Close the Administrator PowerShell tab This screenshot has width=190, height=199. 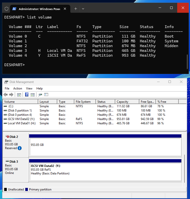(65, 9)
